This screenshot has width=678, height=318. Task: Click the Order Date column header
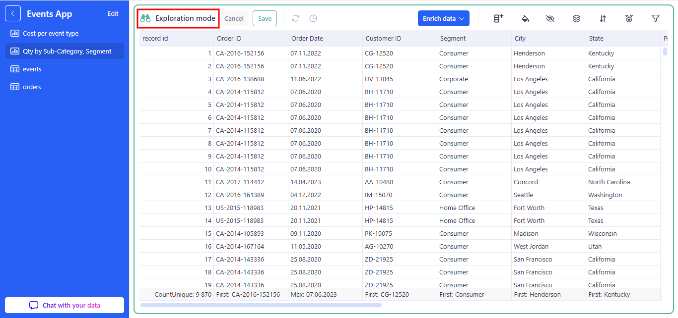click(x=307, y=39)
